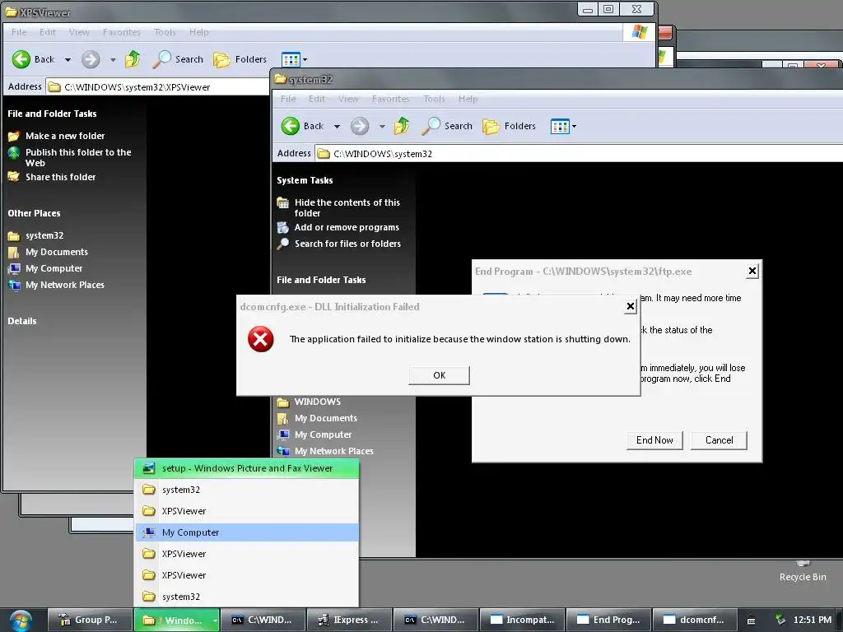Open Views icon in XPSViewer toolbar
Image resolution: width=843 pixels, height=632 pixels.
pyautogui.click(x=291, y=59)
